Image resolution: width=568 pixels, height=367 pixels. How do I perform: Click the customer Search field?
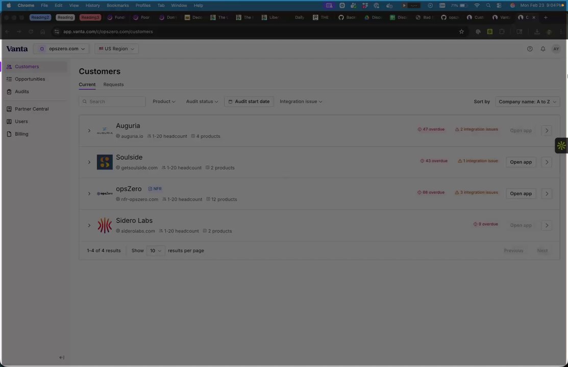tap(112, 102)
